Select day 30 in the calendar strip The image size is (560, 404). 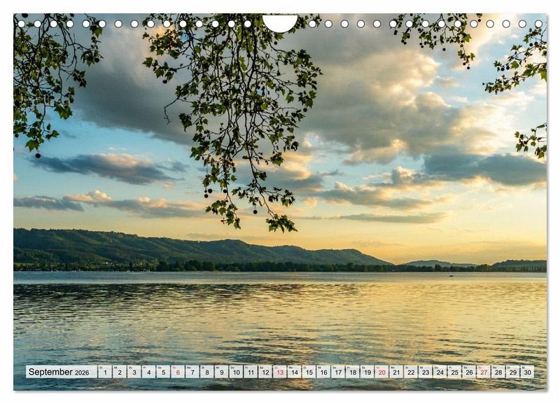[x=528, y=372]
